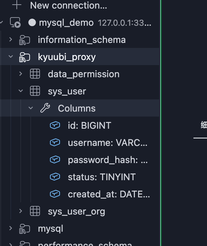207x246 pixels.
Task: Click the mysql_demo connection status dot
Action: [x=32, y=23]
